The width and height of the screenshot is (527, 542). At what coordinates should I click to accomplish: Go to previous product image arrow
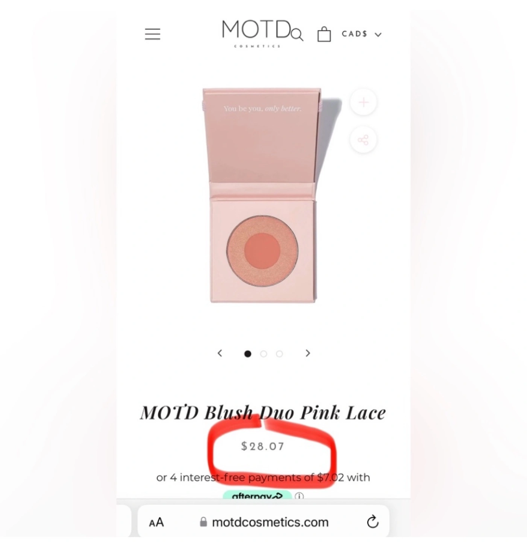220,353
